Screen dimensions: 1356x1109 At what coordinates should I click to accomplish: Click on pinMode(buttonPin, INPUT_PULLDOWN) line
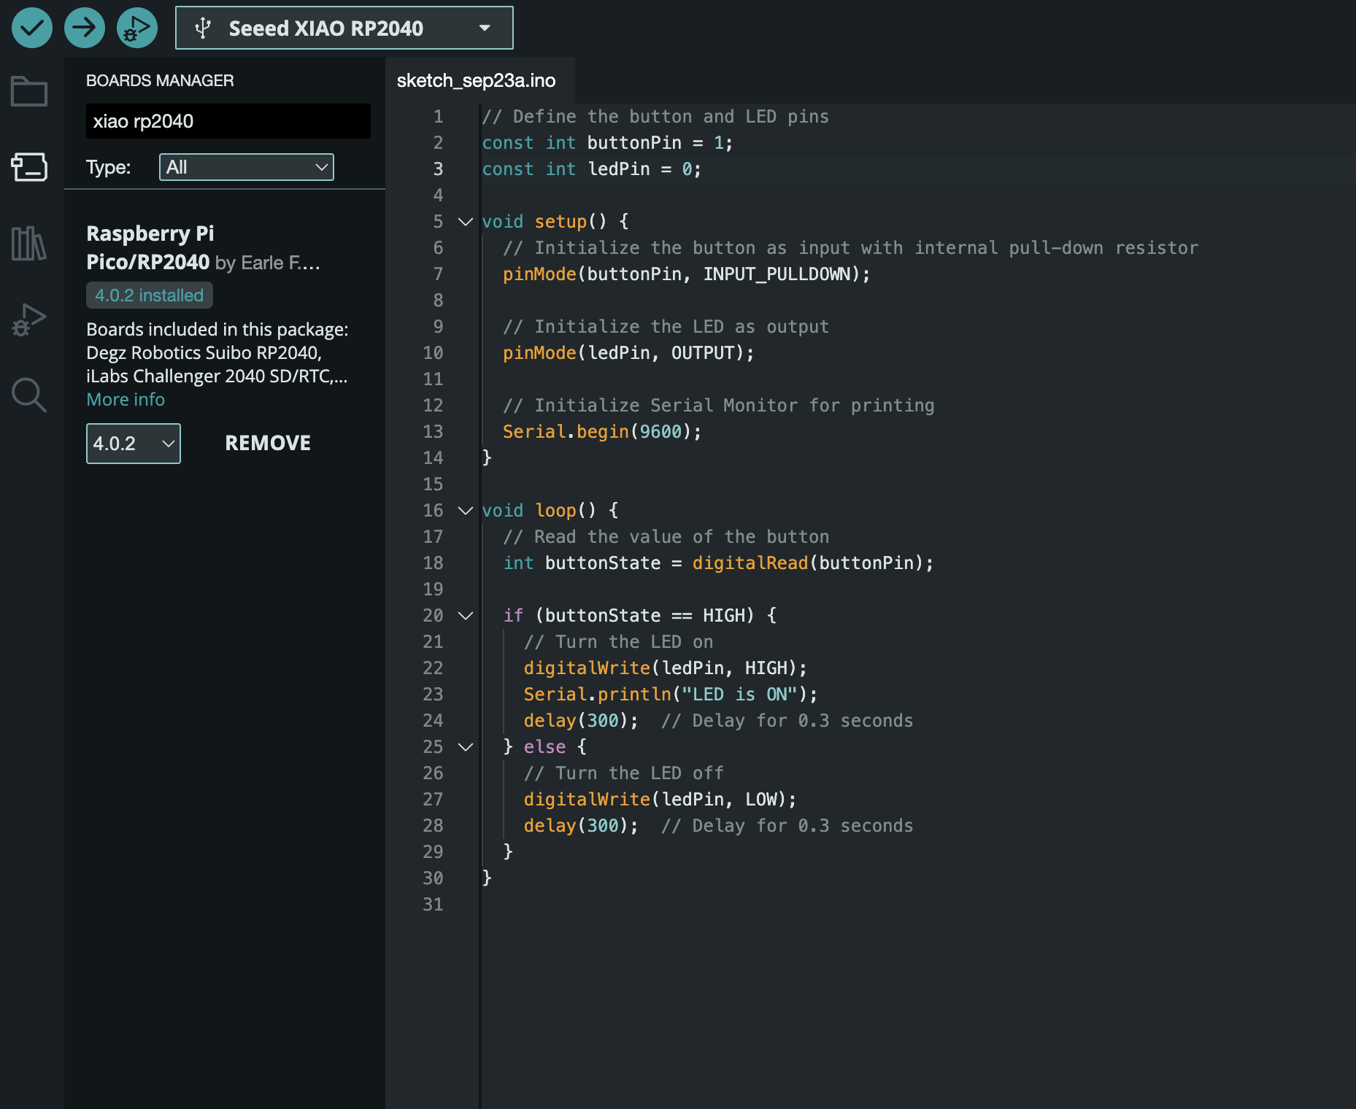(x=686, y=274)
